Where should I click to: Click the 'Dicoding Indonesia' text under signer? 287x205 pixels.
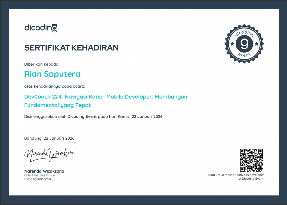tap(38, 179)
